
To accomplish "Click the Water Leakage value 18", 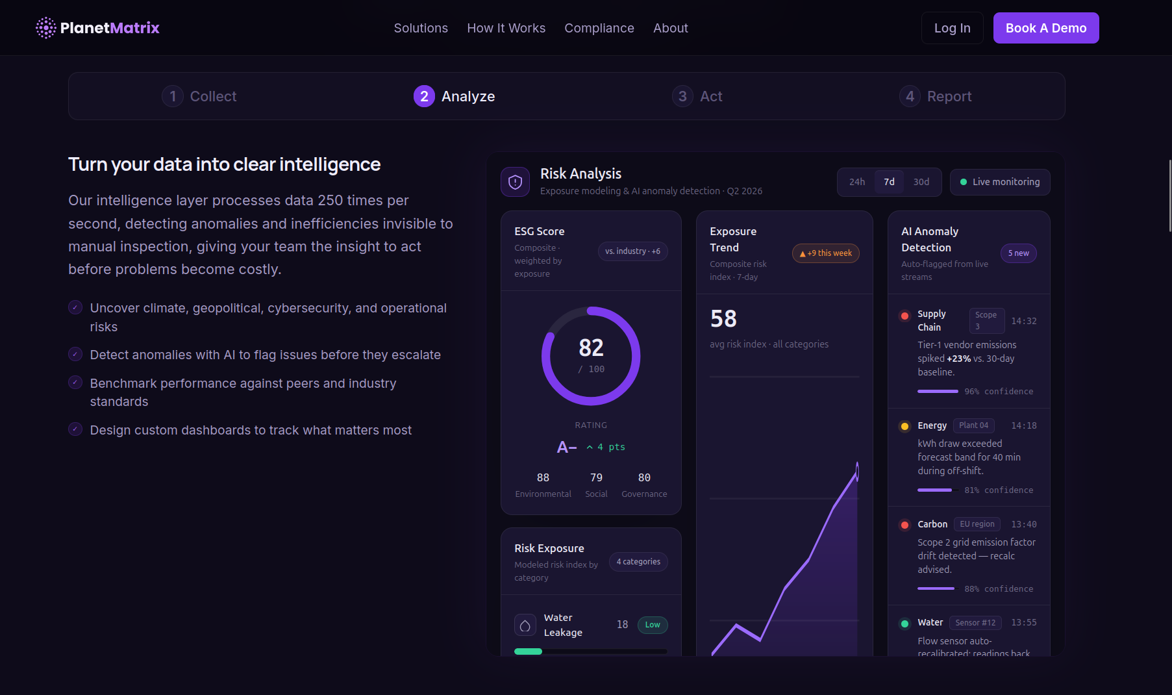I will tap(622, 624).
